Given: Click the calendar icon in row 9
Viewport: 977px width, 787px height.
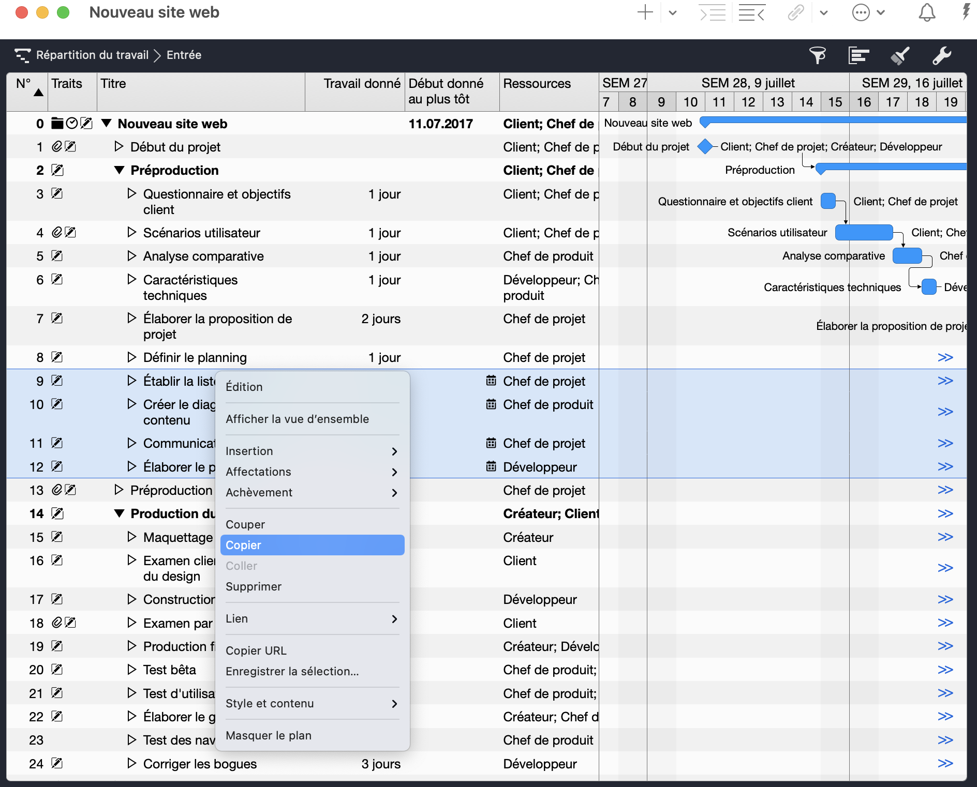Looking at the screenshot, I should coord(491,381).
